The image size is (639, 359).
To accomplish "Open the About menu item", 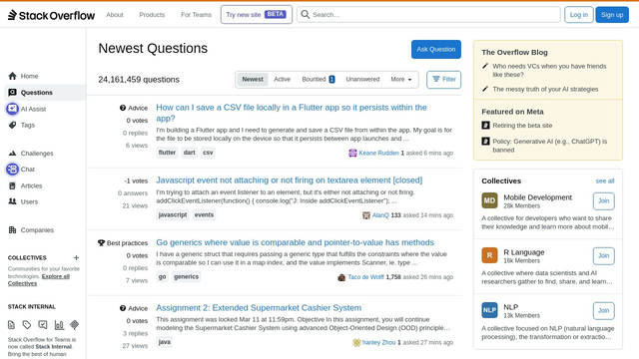I will point(115,15).
